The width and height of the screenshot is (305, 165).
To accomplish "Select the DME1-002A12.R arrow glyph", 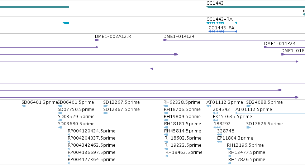I will point(97,40).
